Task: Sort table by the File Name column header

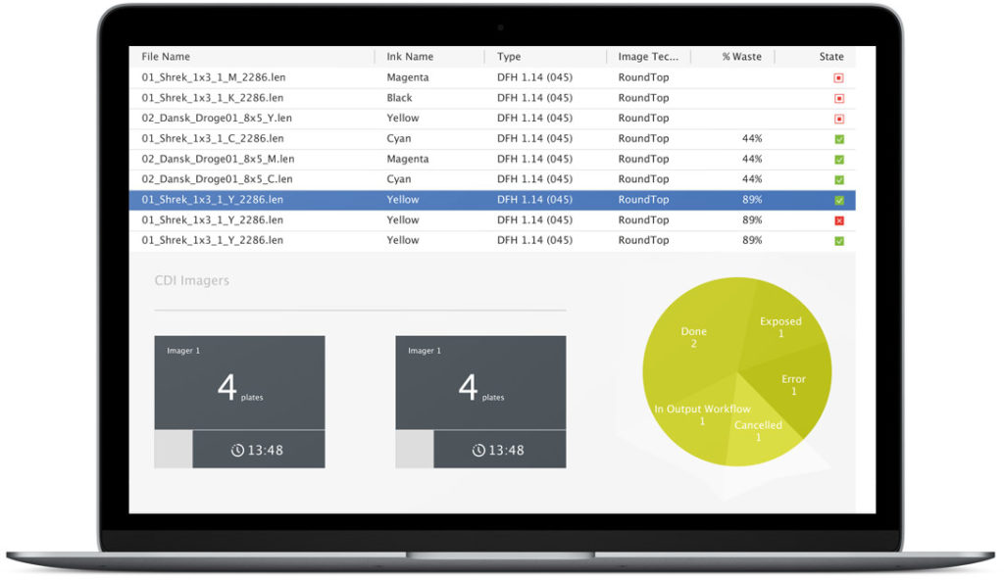Action: 166,57
